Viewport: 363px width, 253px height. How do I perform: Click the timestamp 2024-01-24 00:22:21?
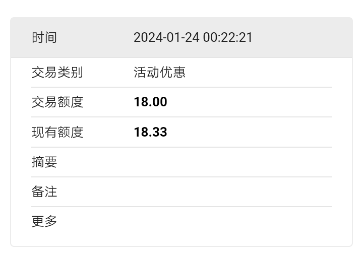coord(193,37)
